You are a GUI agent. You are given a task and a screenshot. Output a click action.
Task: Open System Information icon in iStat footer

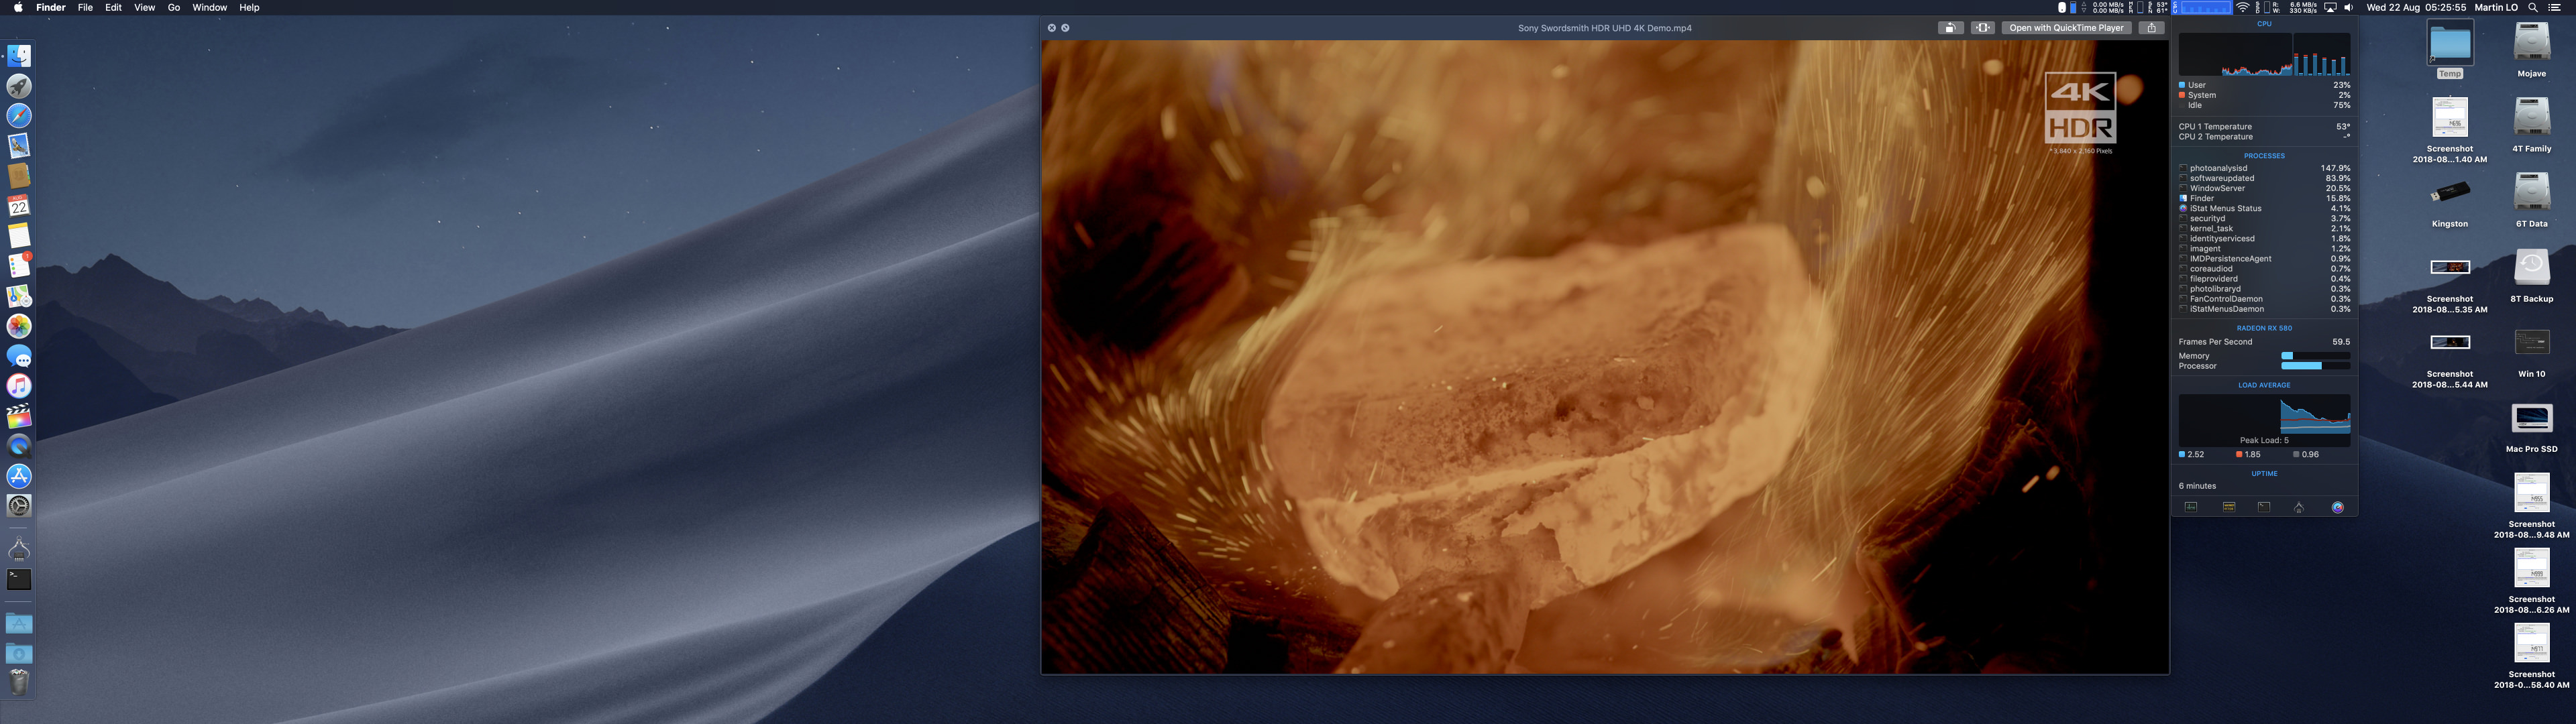click(2299, 507)
